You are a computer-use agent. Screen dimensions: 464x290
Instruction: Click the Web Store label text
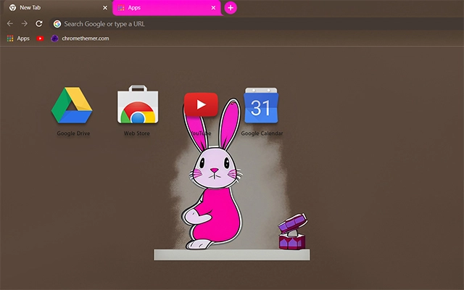pos(137,133)
